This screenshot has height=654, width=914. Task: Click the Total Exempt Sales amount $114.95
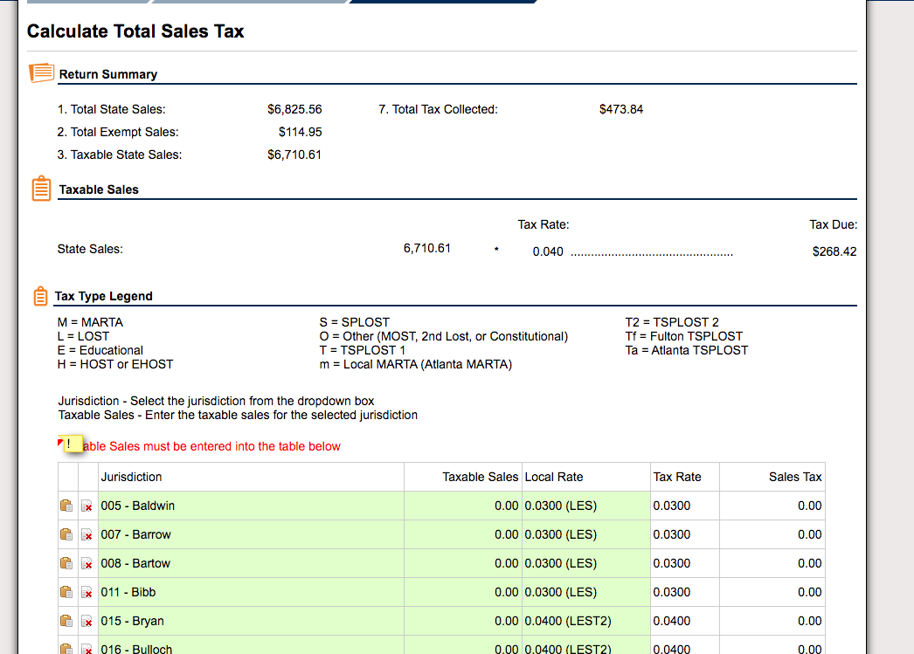click(x=301, y=132)
